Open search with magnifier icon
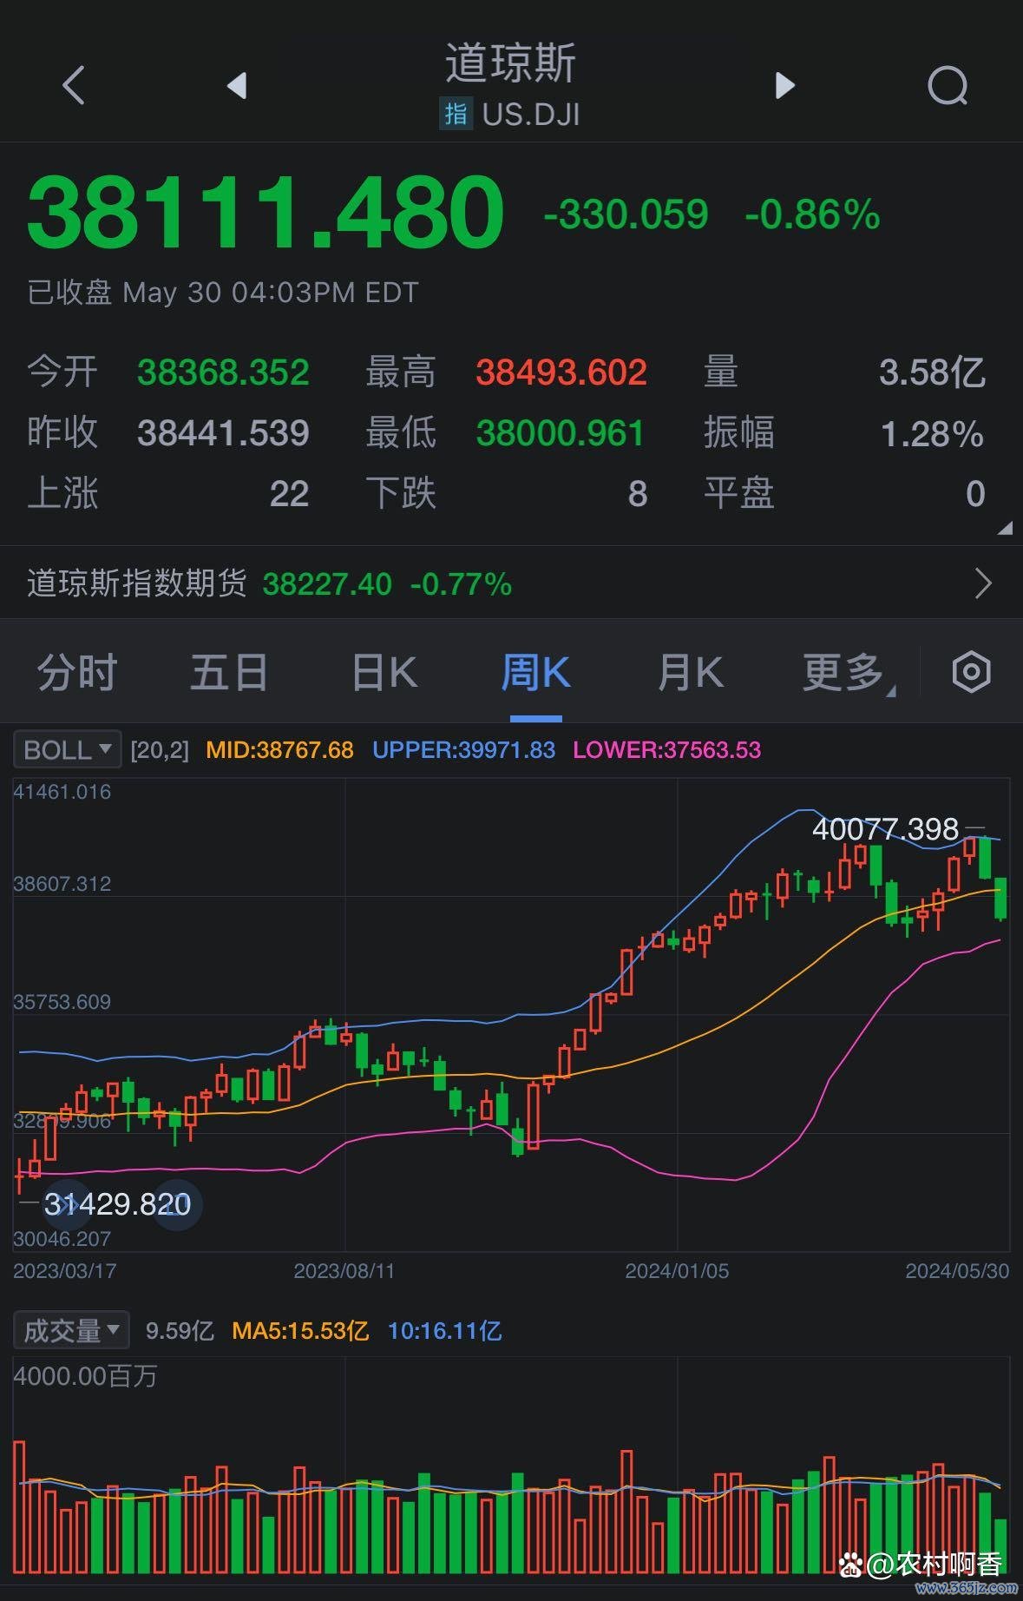The width and height of the screenshot is (1023, 1601). [x=948, y=85]
